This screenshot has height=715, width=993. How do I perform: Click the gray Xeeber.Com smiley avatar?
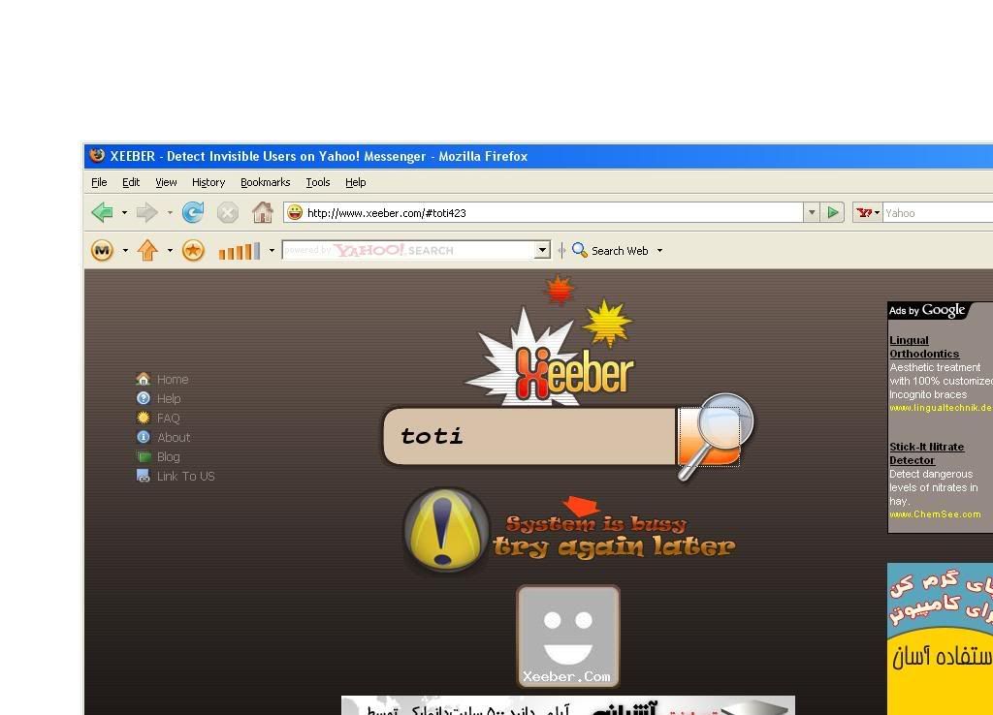point(567,635)
